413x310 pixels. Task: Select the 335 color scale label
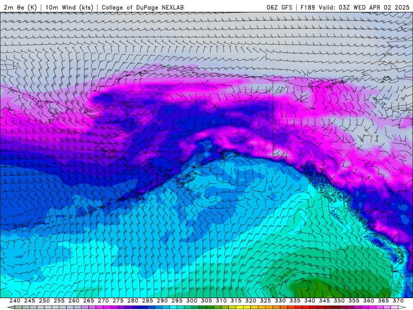pos(295,301)
